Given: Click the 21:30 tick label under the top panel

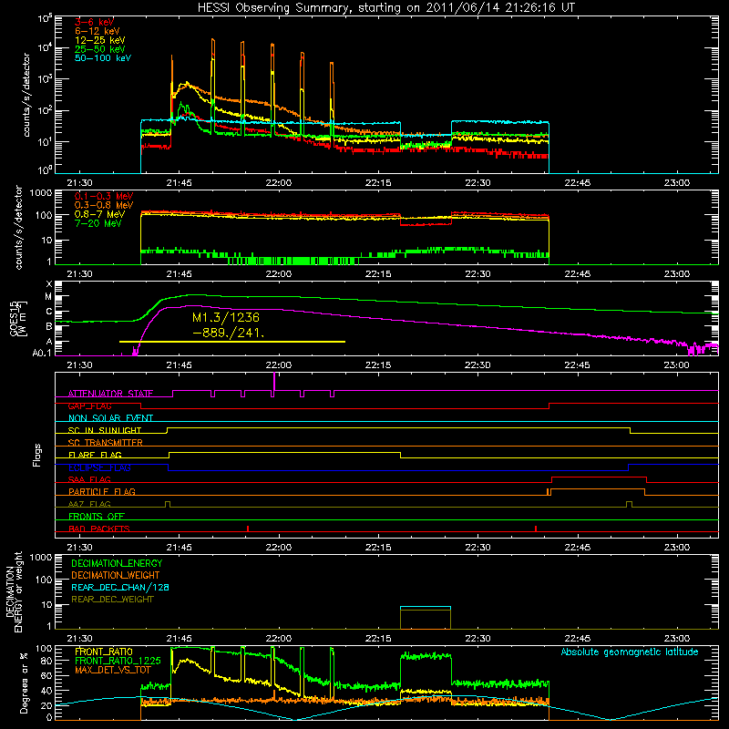Looking at the screenshot, I should [79, 183].
